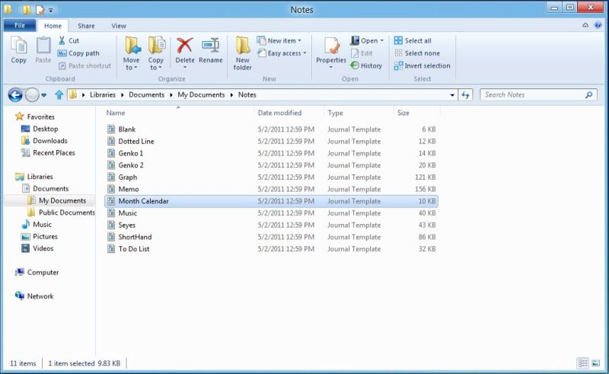
Task: Click the Cut scissors icon
Action: click(62, 41)
